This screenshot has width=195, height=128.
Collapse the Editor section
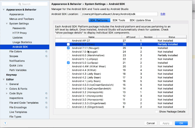click(x=4, y=80)
